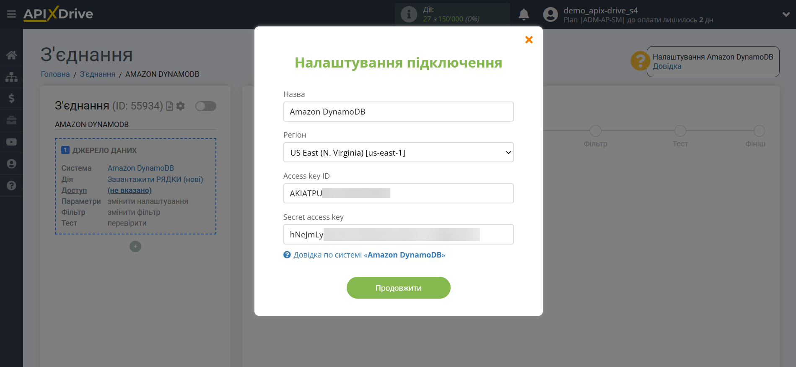
Task: Open the YouTube video icon in the sidebar
Action: point(11,142)
